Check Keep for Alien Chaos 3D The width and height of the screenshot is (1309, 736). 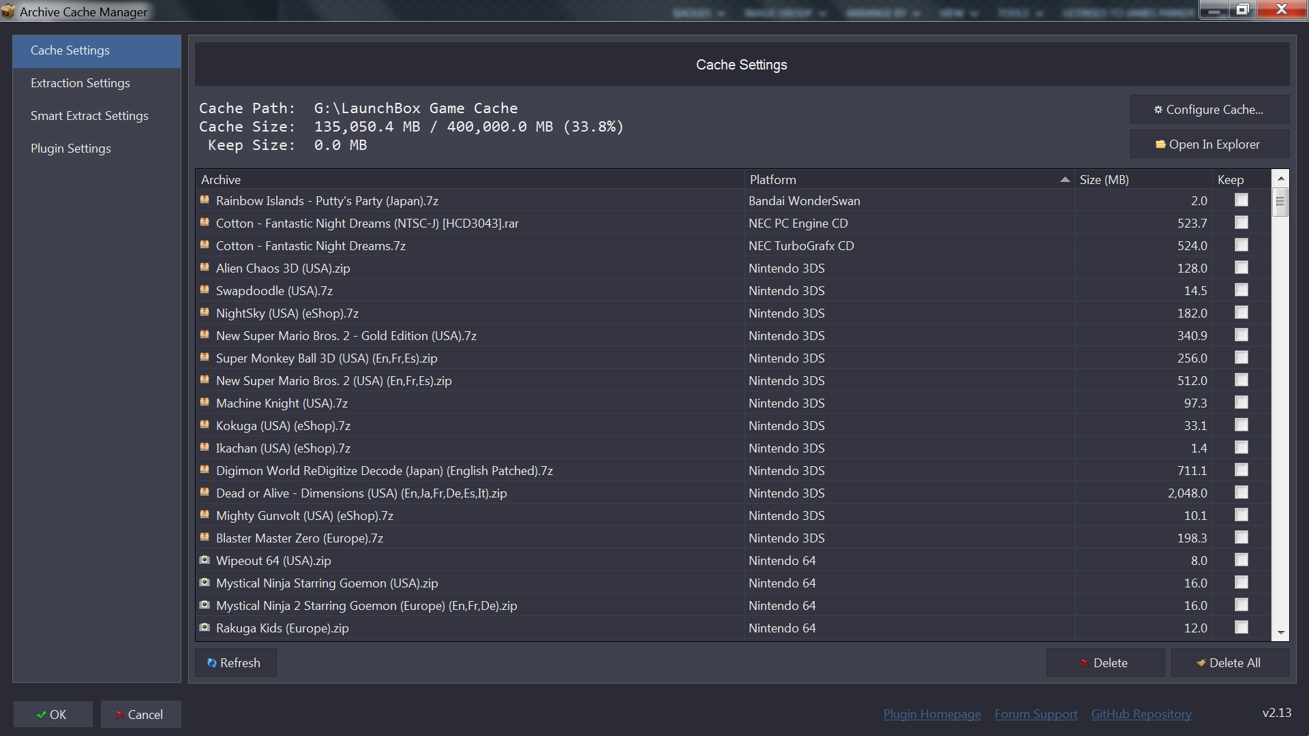[x=1242, y=267]
